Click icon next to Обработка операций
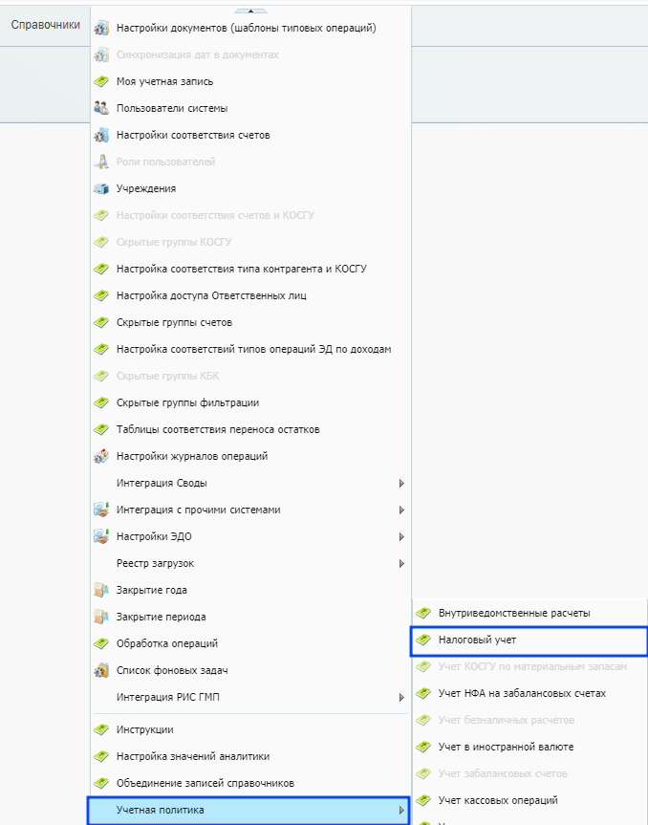The image size is (648, 825). click(x=101, y=643)
